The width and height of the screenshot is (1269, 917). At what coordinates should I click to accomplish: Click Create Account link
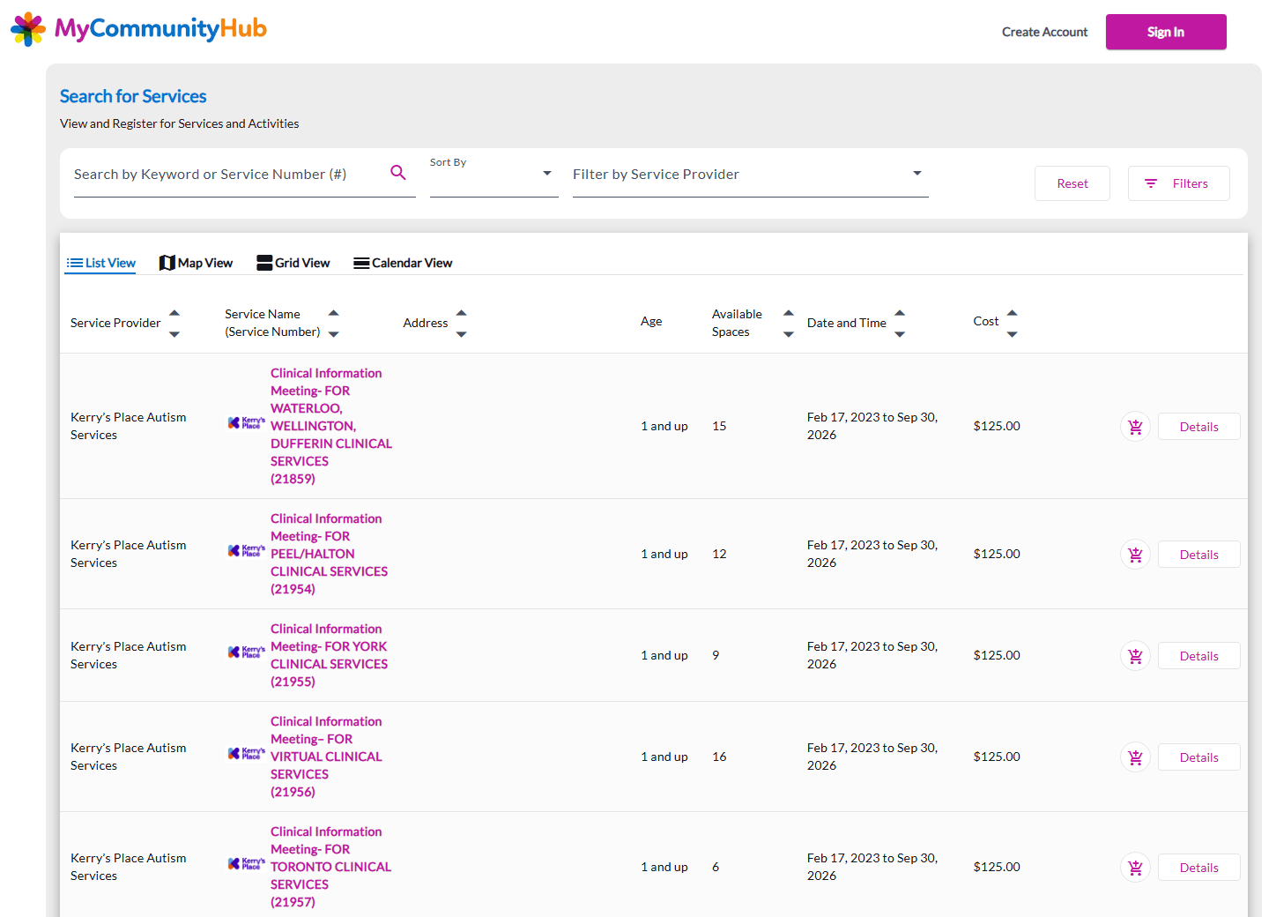[1044, 32]
